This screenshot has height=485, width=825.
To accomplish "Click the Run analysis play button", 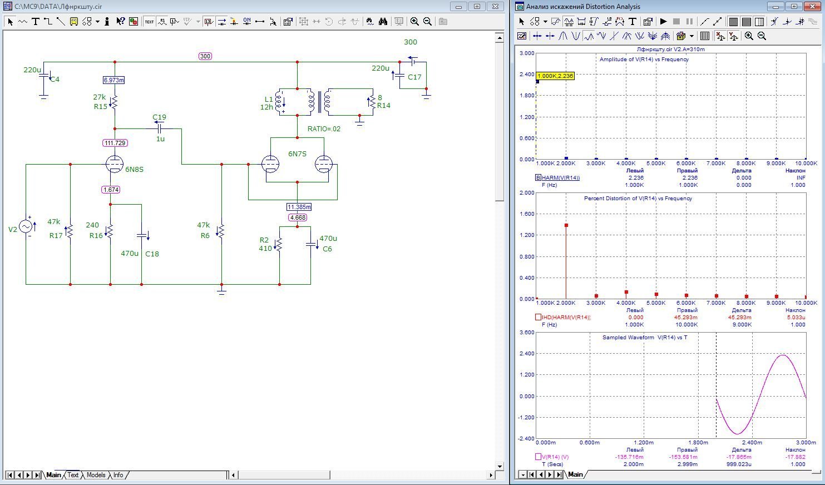I will pyautogui.click(x=663, y=22).
